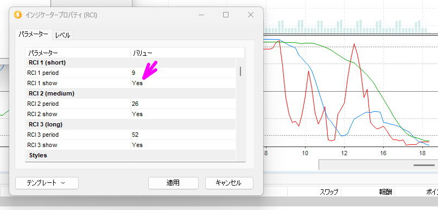Click the 10 time axis label on chart
This screenshot has height=210, width=438.
tap(305, 153)
